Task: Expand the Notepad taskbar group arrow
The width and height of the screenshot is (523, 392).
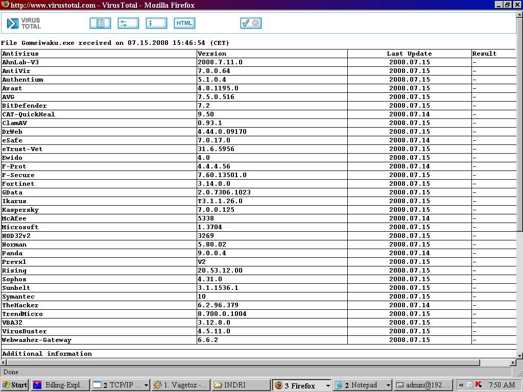Action: coord(388,385)
